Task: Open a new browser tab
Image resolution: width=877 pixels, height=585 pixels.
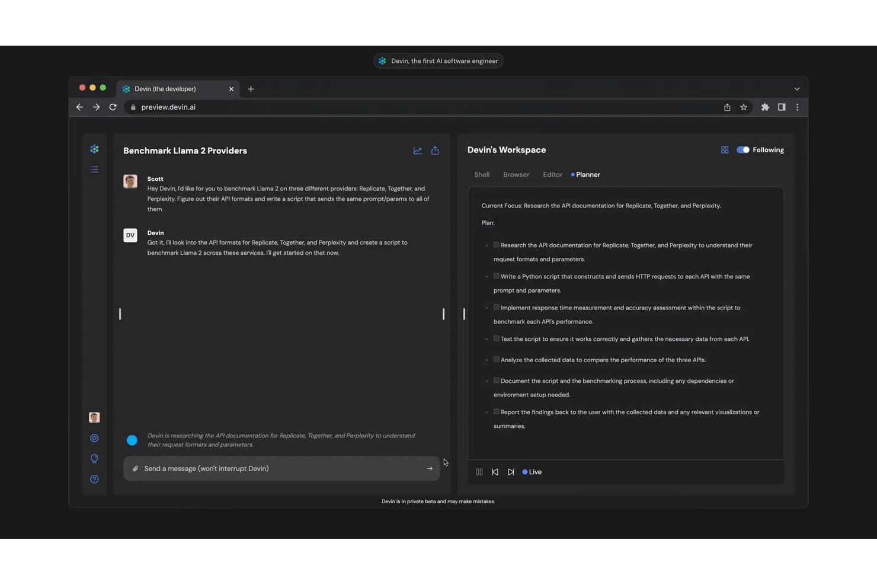Action: tap(251, 89)
